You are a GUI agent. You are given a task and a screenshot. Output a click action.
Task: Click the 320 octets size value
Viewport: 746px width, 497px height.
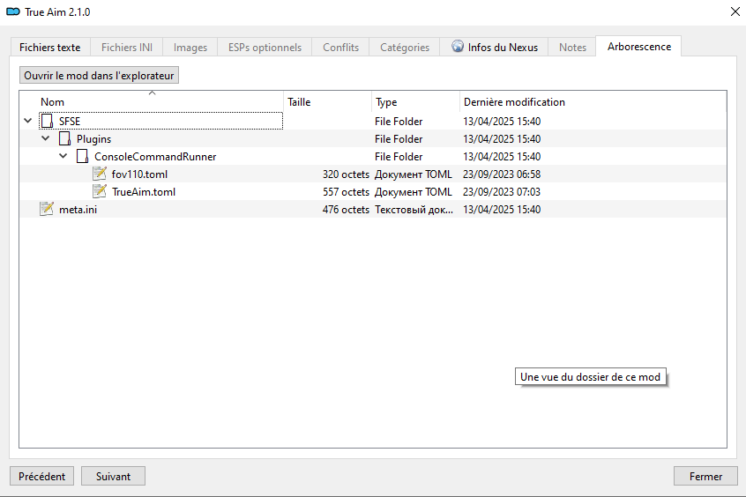coord(346,174)
